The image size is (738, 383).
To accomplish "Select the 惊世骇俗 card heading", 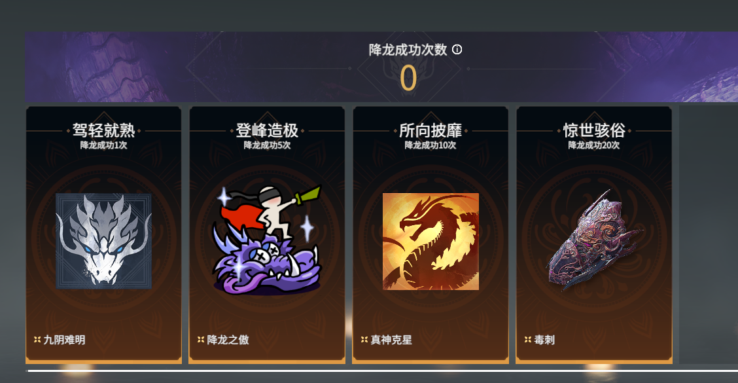I will 594,130.
